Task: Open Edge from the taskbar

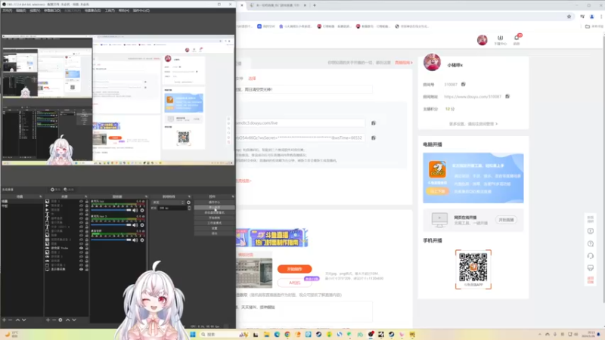Action: pos(277,334)
